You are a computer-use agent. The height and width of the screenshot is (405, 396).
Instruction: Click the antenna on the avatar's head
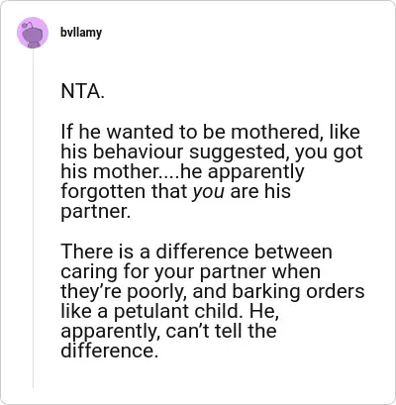point(28,24)
